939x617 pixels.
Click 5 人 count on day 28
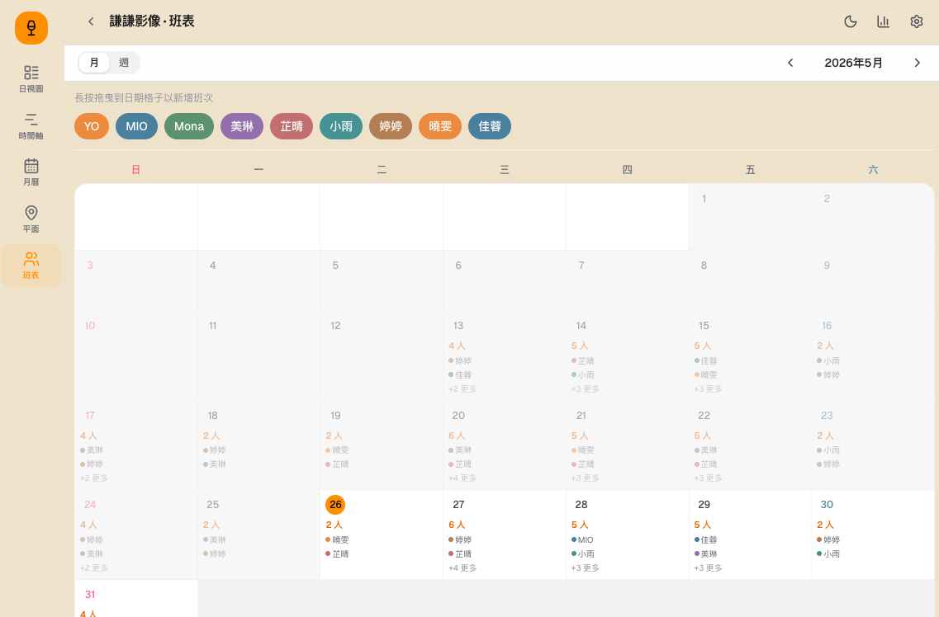click(580, 525)
